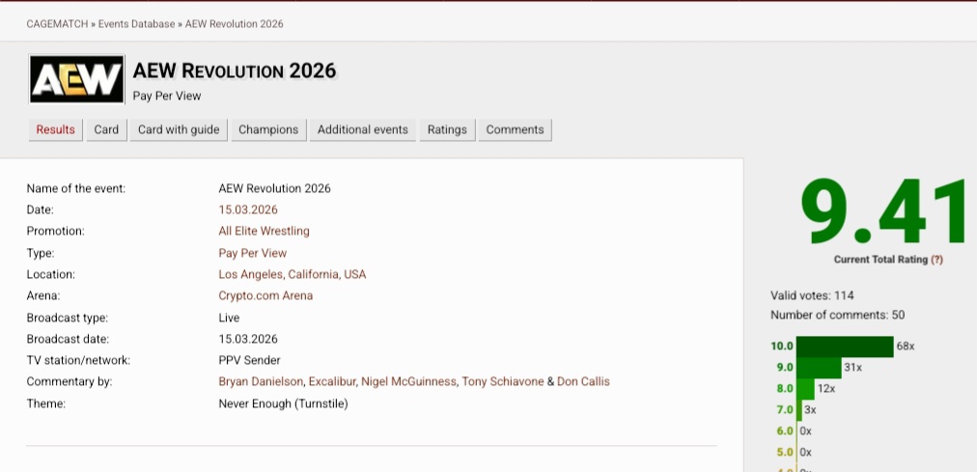This screenshot has width=977, height=472.
Task: Click the Excalibur commentator link
Action: coord(332,381)
